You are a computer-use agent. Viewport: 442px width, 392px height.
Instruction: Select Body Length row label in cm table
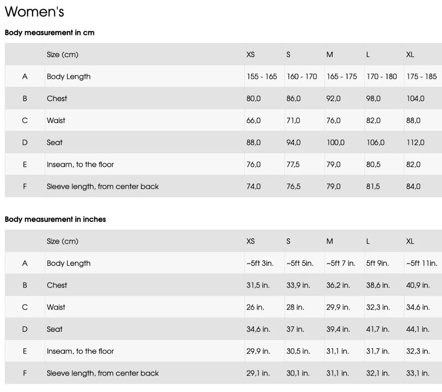coord(69,77)
